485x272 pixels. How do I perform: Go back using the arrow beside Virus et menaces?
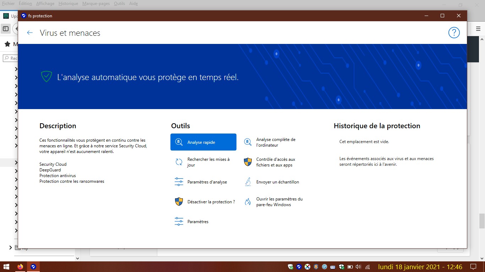pyautogui.click(x=30, y=33)
